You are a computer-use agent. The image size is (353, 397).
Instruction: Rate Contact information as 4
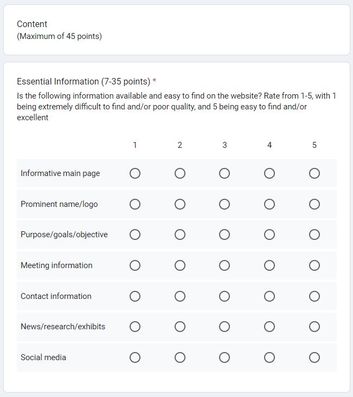(269, 296)
